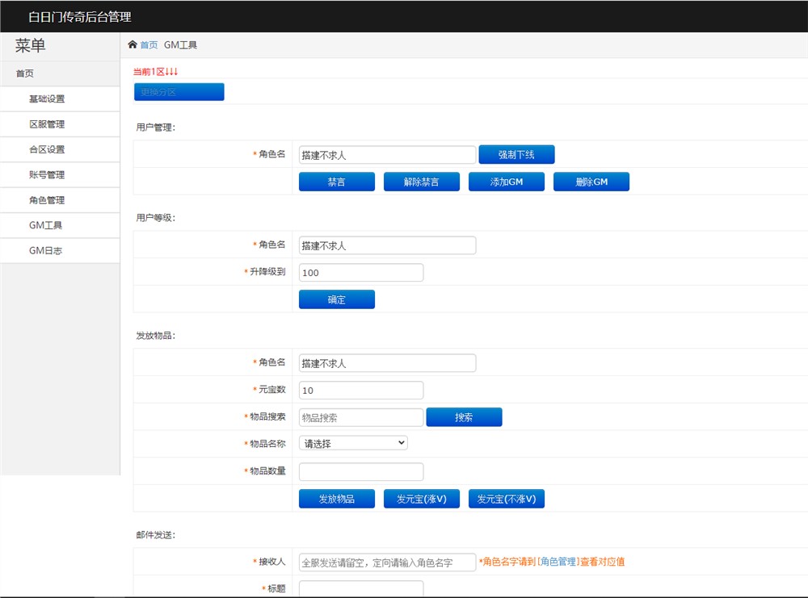Open 角色管理 sidebar entry

click(47, 200)
